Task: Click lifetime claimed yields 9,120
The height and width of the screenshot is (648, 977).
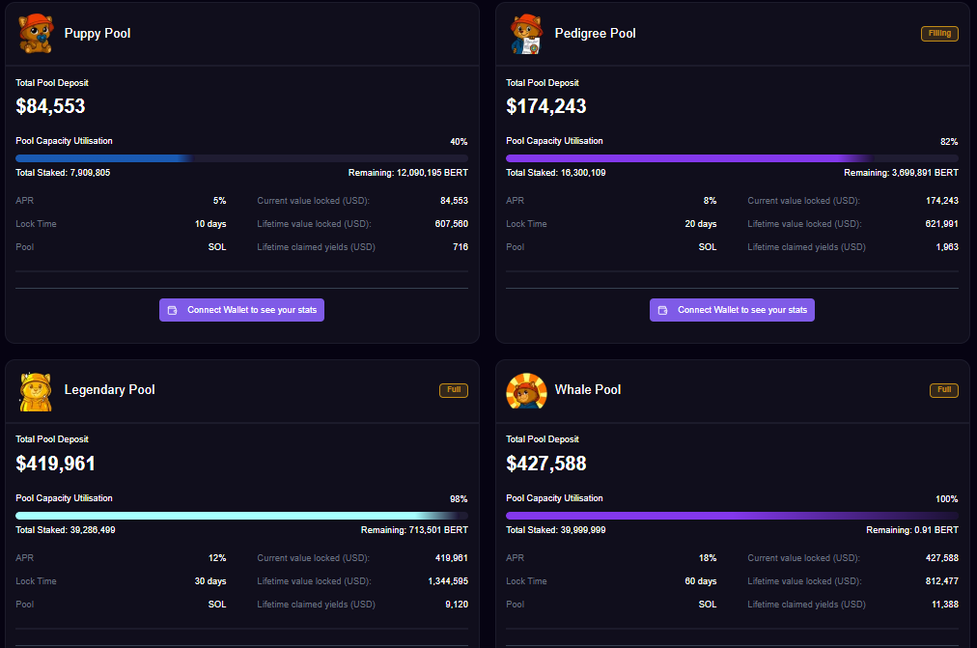Action: point(457,604)
